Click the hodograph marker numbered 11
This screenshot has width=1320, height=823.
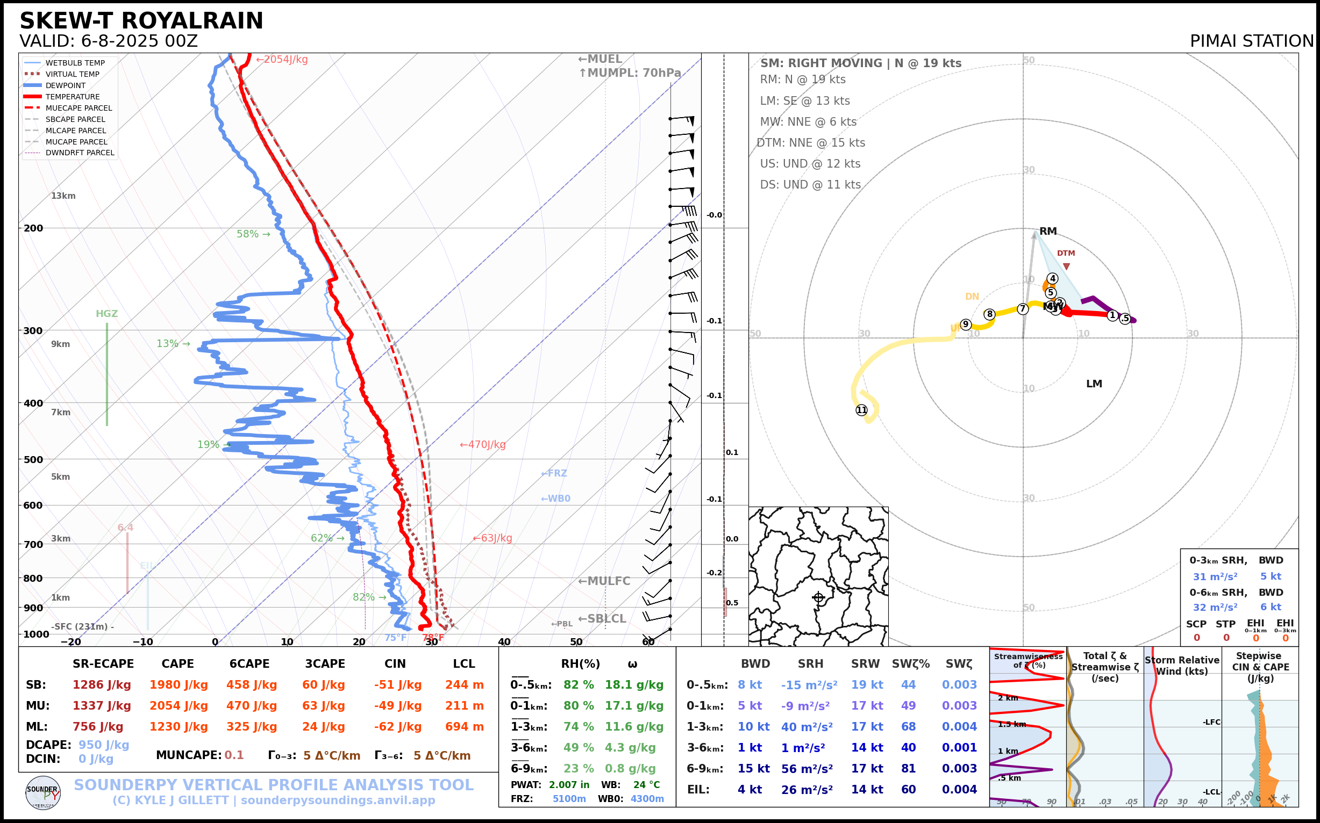click(x=861, y=410)
